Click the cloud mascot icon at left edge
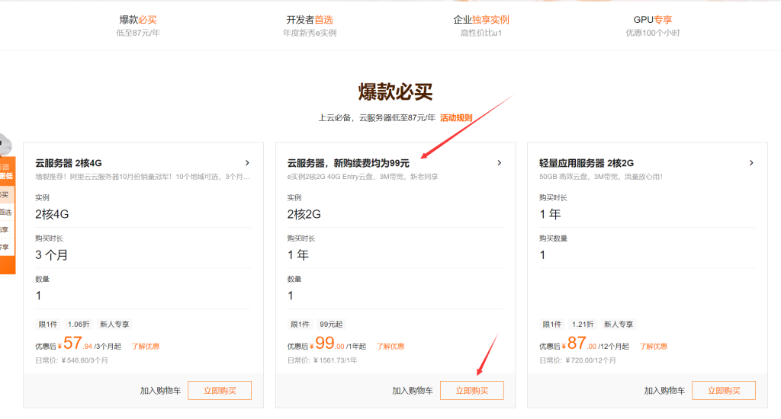 pyautogui.click(x=5, y=144)
